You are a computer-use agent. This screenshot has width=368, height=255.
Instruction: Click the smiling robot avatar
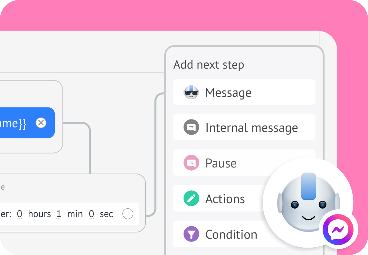[308, 203]
